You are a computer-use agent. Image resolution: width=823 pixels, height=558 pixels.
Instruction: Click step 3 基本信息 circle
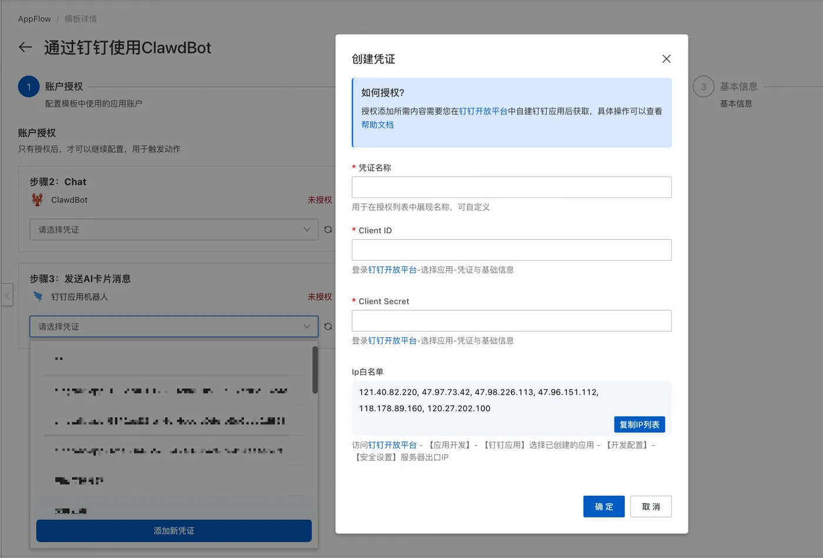704,86
